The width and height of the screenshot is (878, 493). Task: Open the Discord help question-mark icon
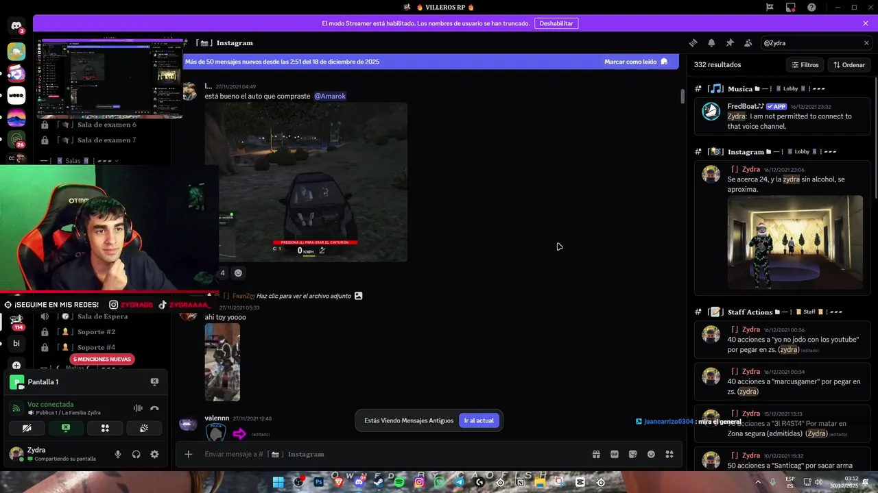811,8
